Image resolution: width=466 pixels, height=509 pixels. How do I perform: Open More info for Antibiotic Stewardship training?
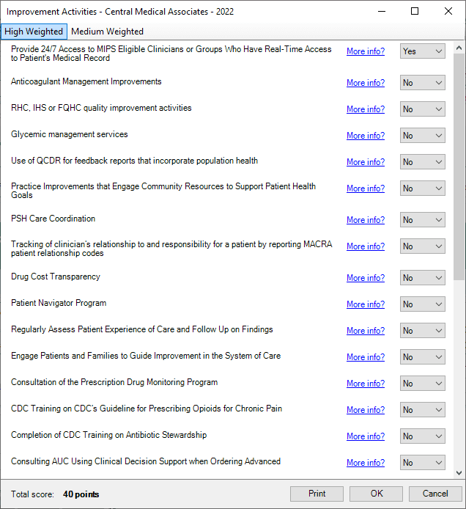365,436
